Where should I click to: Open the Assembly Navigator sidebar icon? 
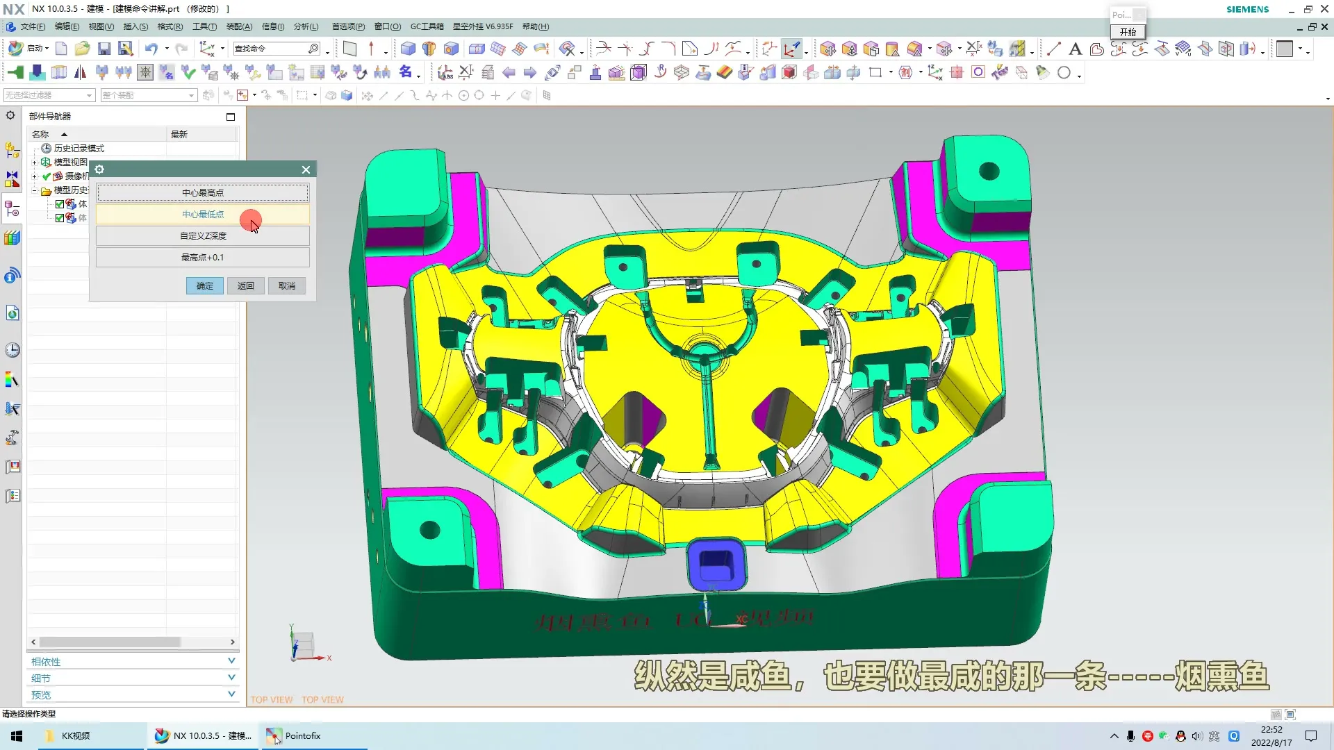pyautogui.click(x=13, y=149)
